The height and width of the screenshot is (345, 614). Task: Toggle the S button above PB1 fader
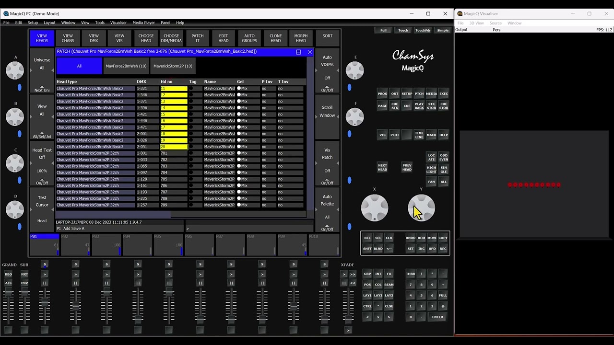click(x=45, y=264)
